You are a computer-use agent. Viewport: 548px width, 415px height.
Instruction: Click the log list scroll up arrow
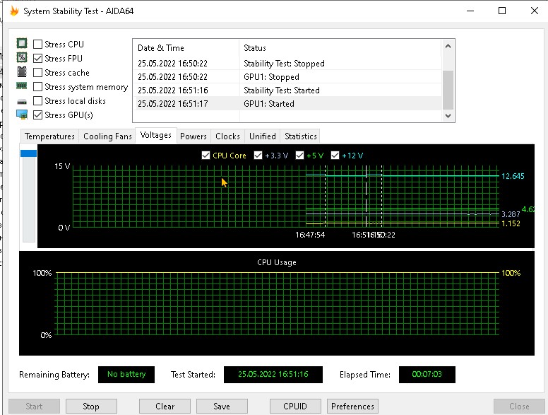click(x=448, y=46)
